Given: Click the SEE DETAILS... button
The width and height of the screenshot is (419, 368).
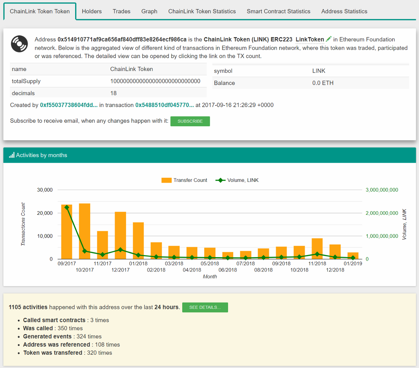Looking at the screenshot, I should [205, 307].
